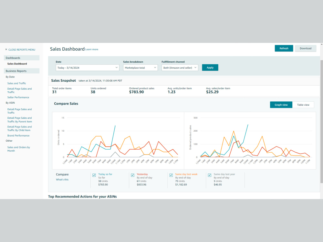Select Business Reports section header
This screenshot has width=323, height=242.
click(22, 71)
